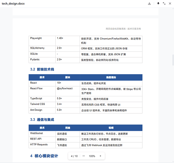Click the 100% zoom level value
The height and width of the screenshot is (163, 174).
click(x=92, y=156)
